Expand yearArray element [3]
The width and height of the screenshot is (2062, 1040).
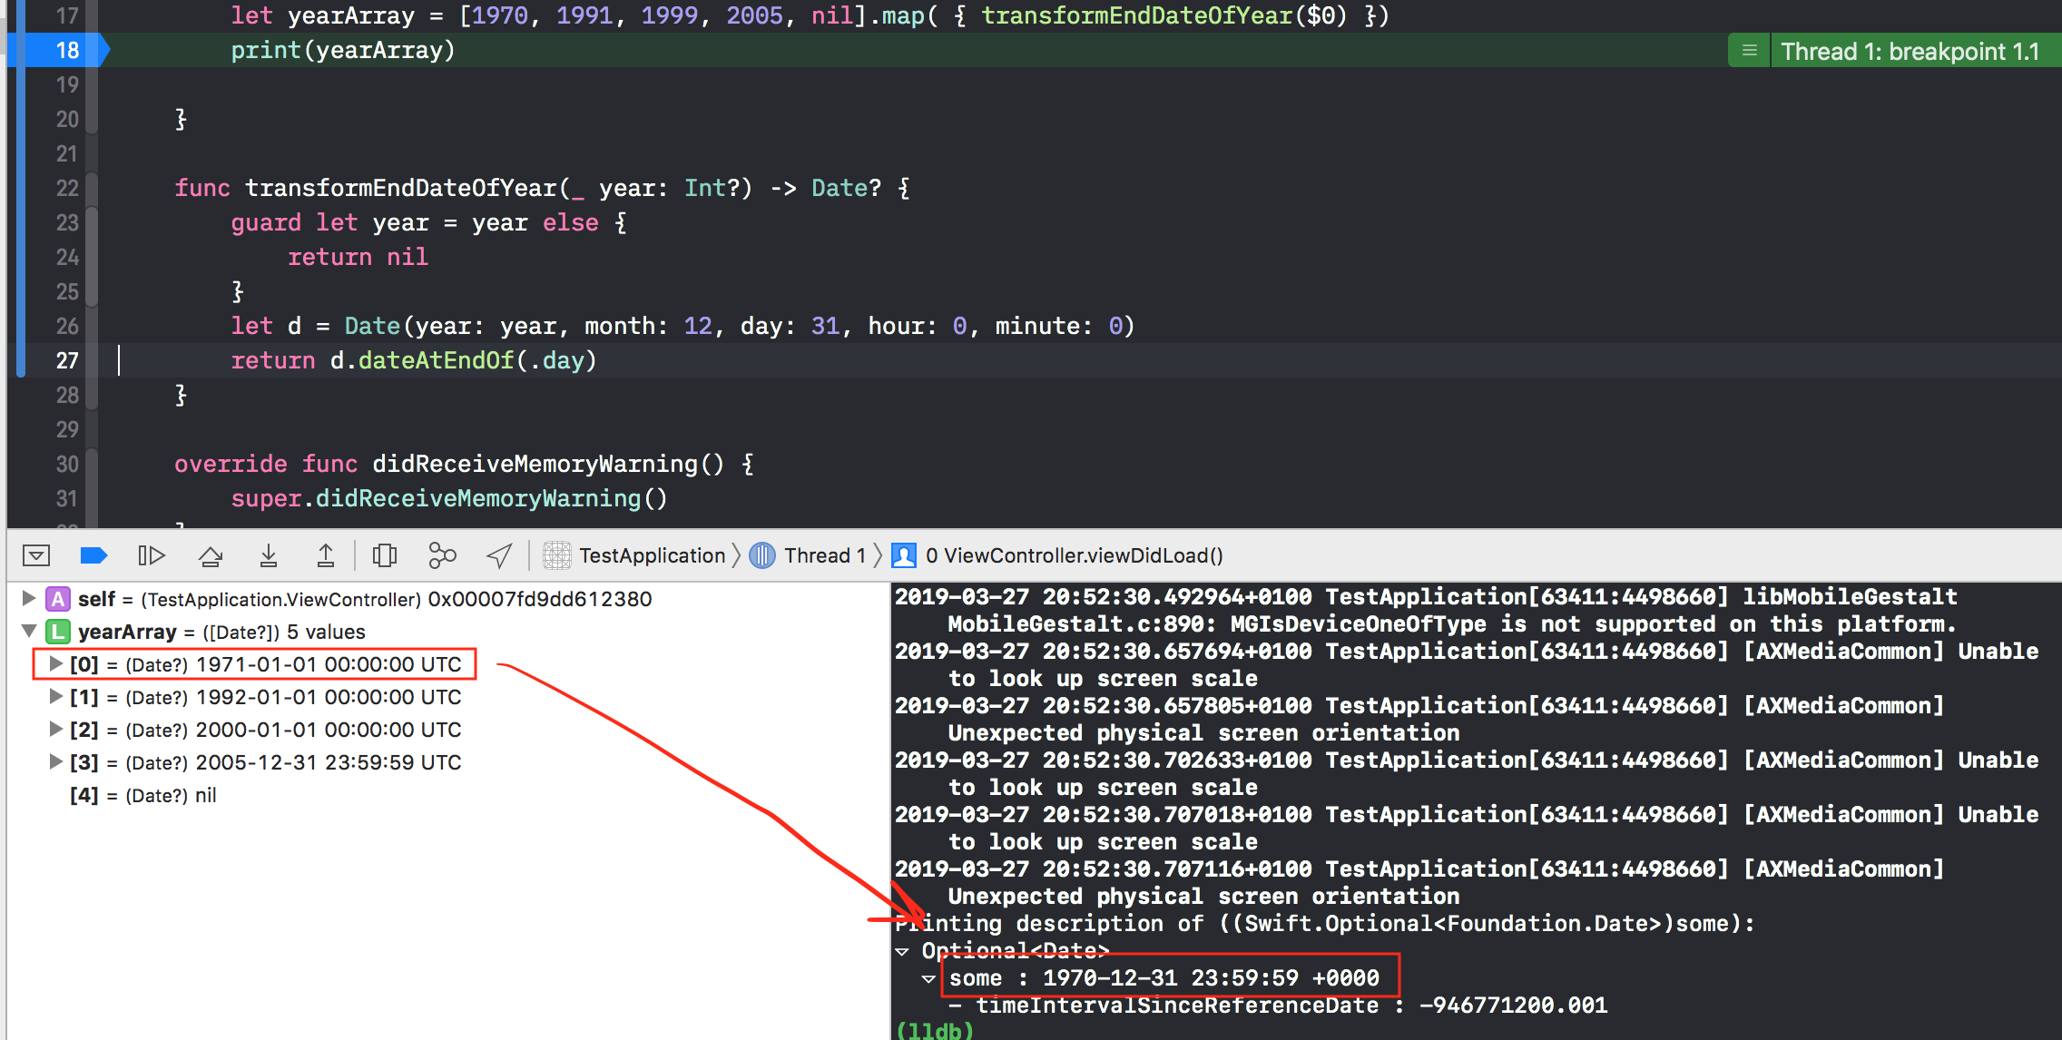pos(55,761)
